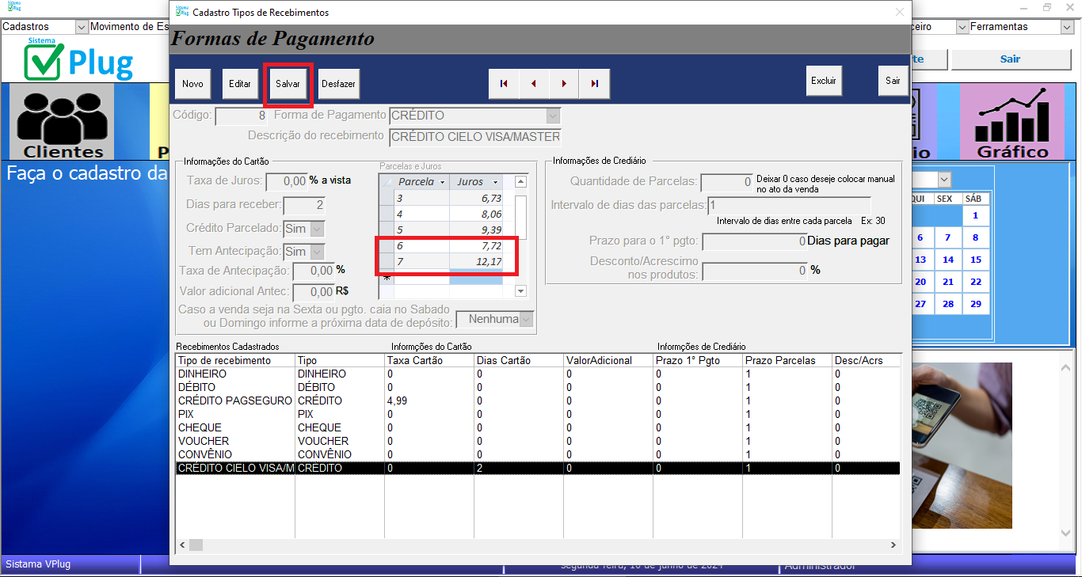Click the Taxa de Juros field
1082x577 pixels.
coord(287,181)
